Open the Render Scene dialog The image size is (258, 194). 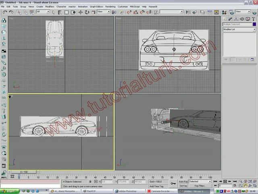click(231, 12)
